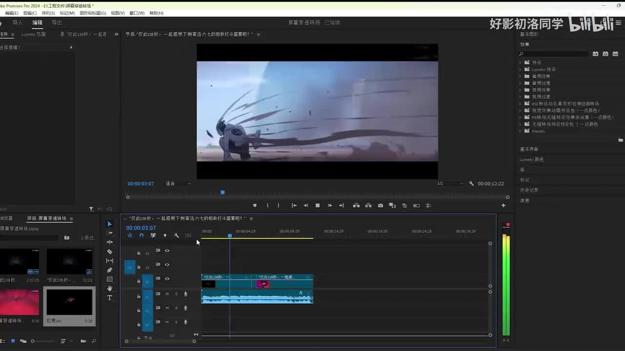Solo audio track A3
The width and height of the screenshot is (625, 351).
tap(176, 322)
